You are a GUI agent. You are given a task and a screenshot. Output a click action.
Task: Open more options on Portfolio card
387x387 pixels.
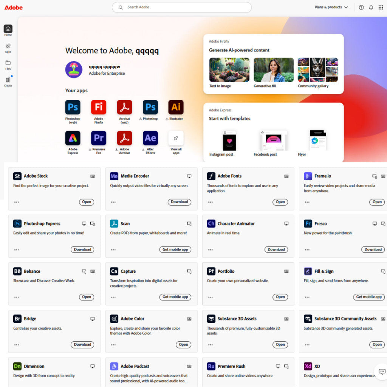(210, 297)
